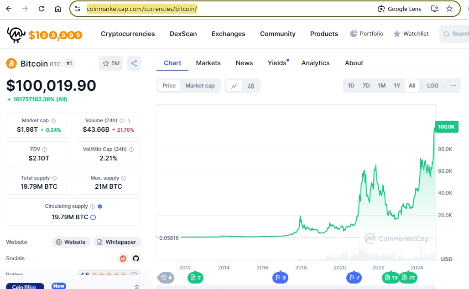Open chart more options ellipsis
469x289 pixels.
tap(453, 86)
